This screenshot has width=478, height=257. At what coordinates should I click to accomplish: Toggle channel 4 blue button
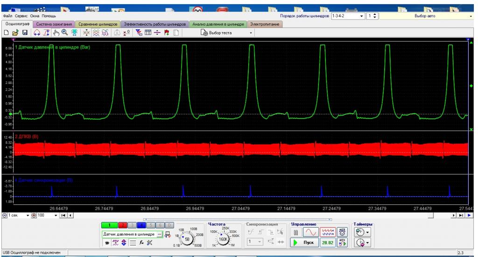pyautogui.click(x=141, y=225)
